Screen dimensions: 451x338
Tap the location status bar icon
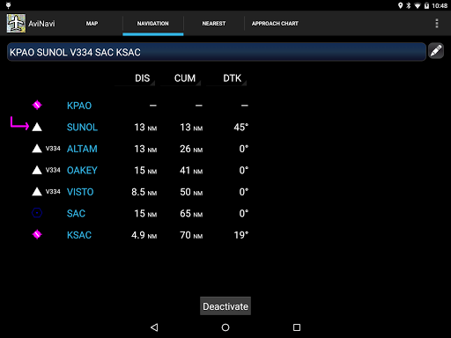coord(400,5)
